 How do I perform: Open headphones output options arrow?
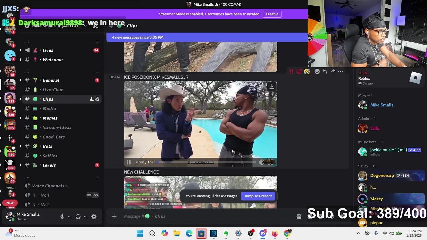coord(85,217)
